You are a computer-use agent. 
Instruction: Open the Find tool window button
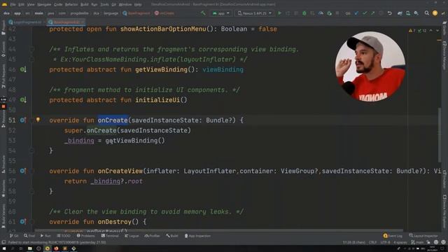click(x=29, y=236)
